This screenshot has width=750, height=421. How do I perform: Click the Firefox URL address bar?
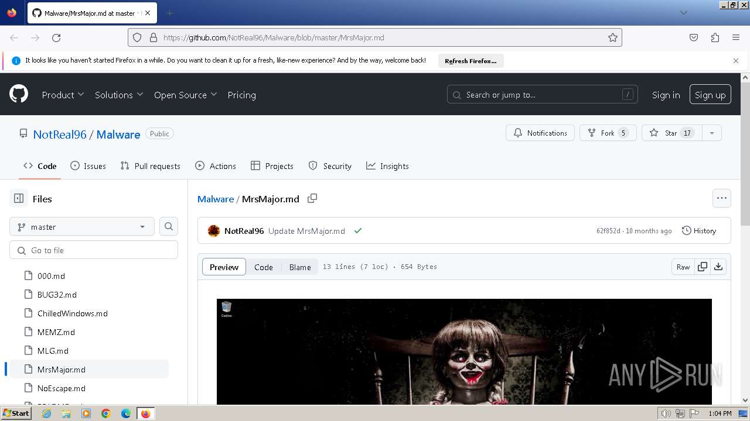point(375,37)
